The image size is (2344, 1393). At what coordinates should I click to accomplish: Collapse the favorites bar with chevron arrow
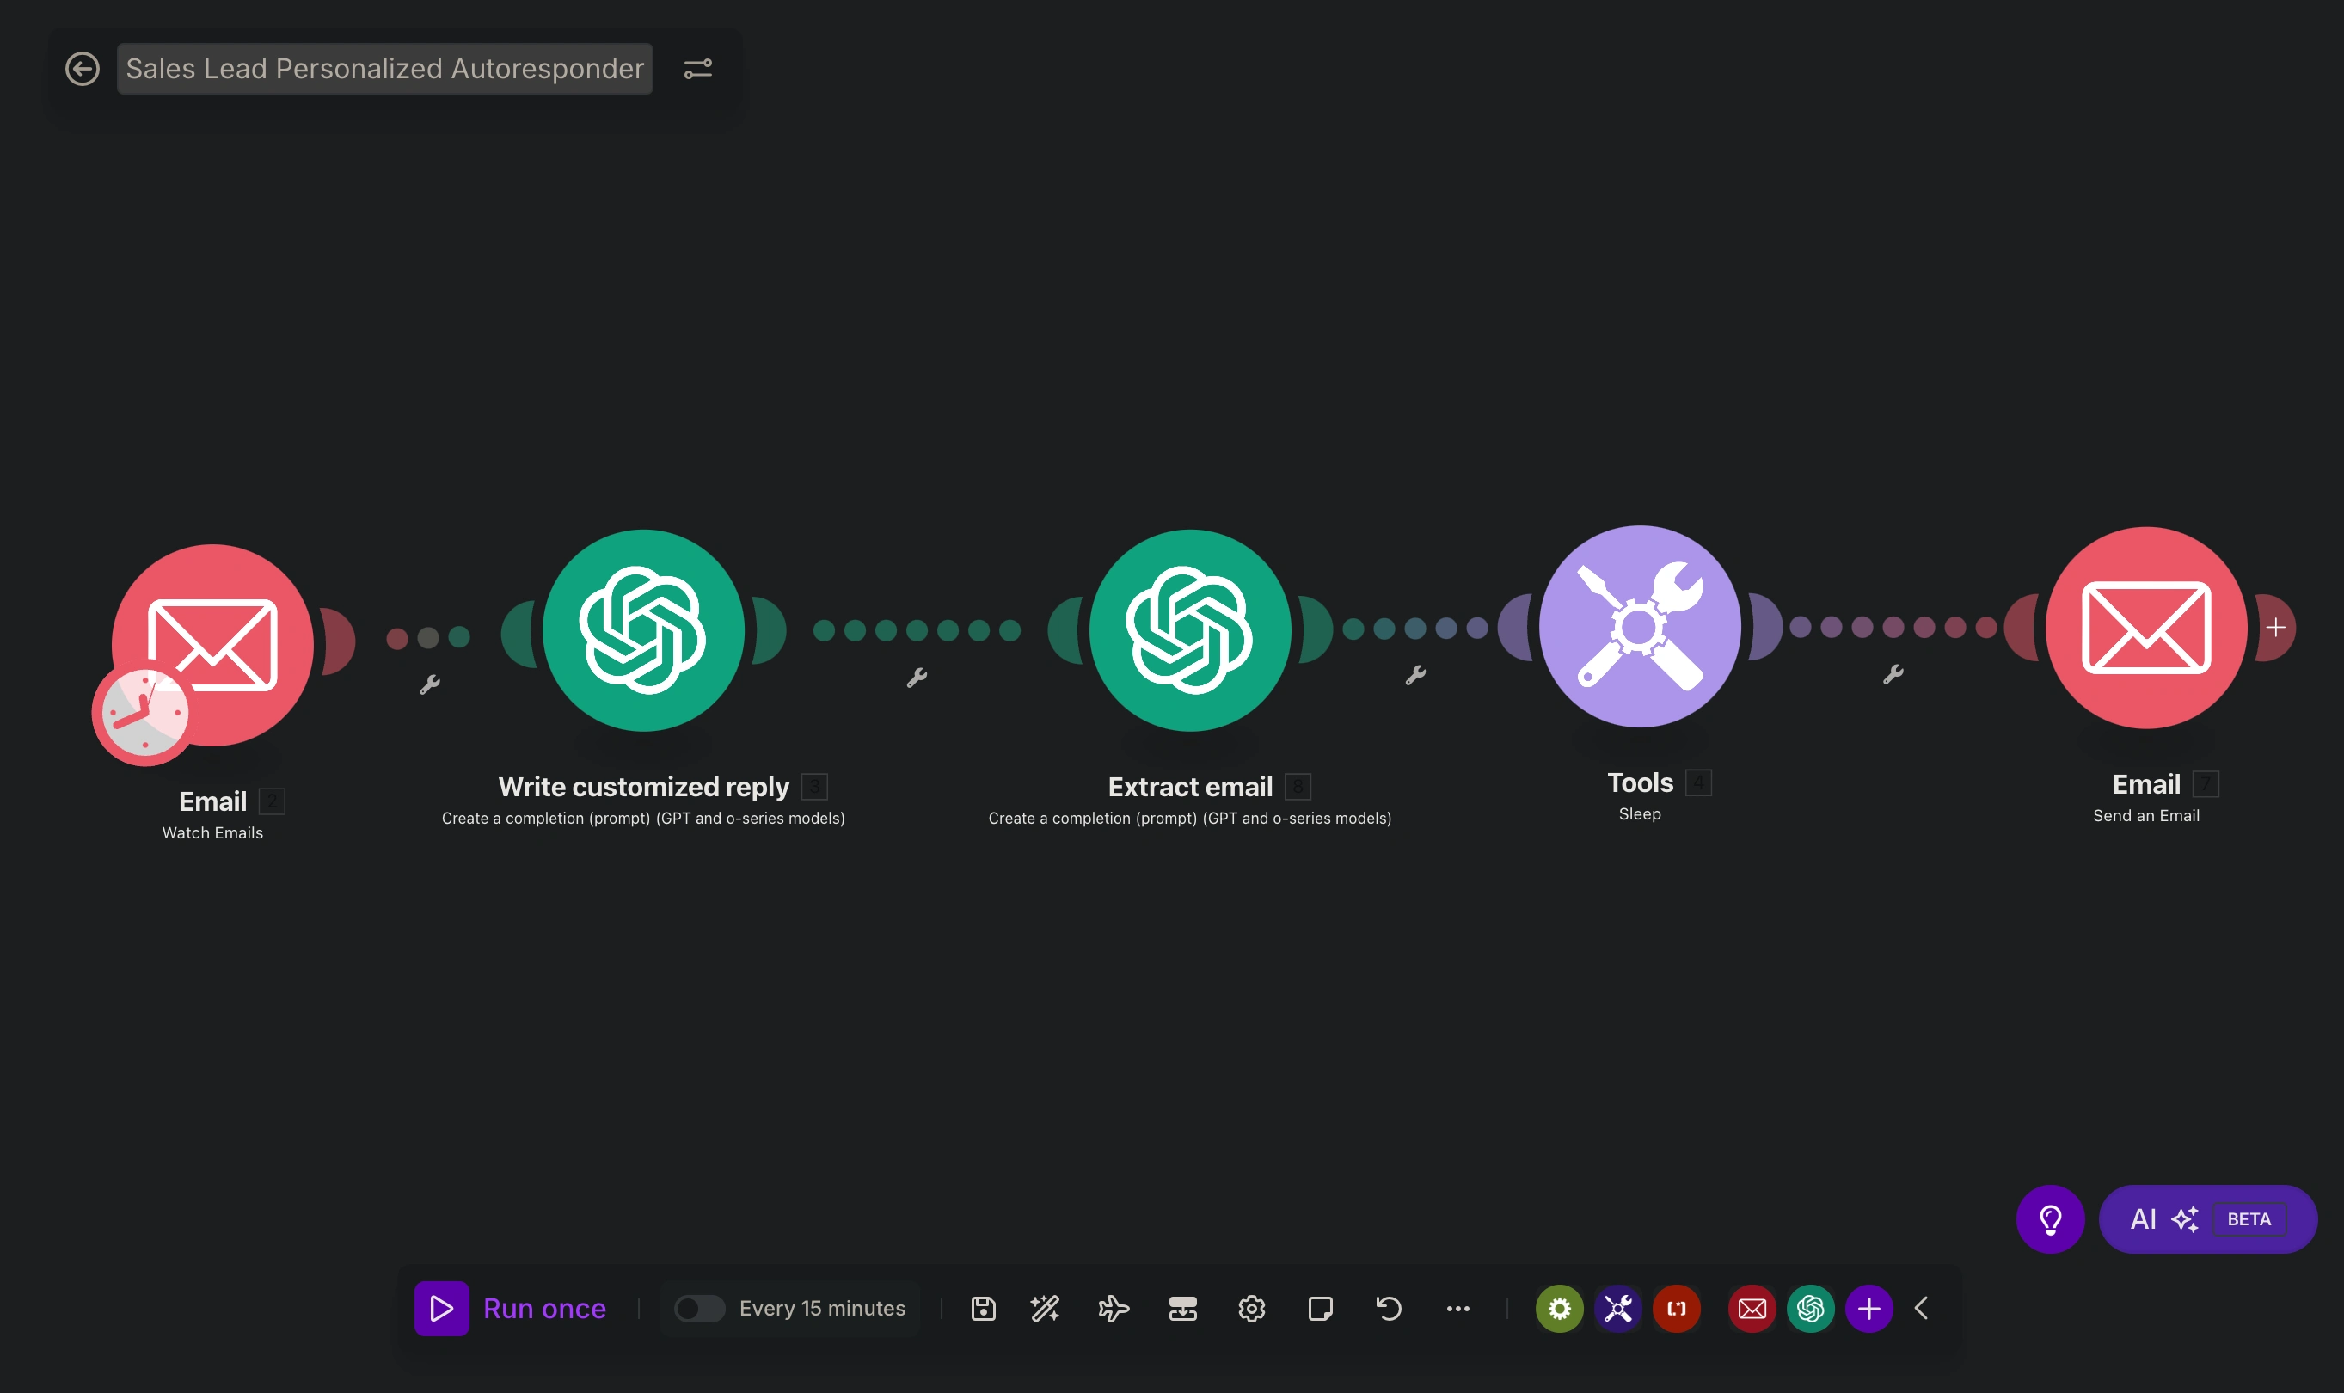click(x=1922, y=1309)
